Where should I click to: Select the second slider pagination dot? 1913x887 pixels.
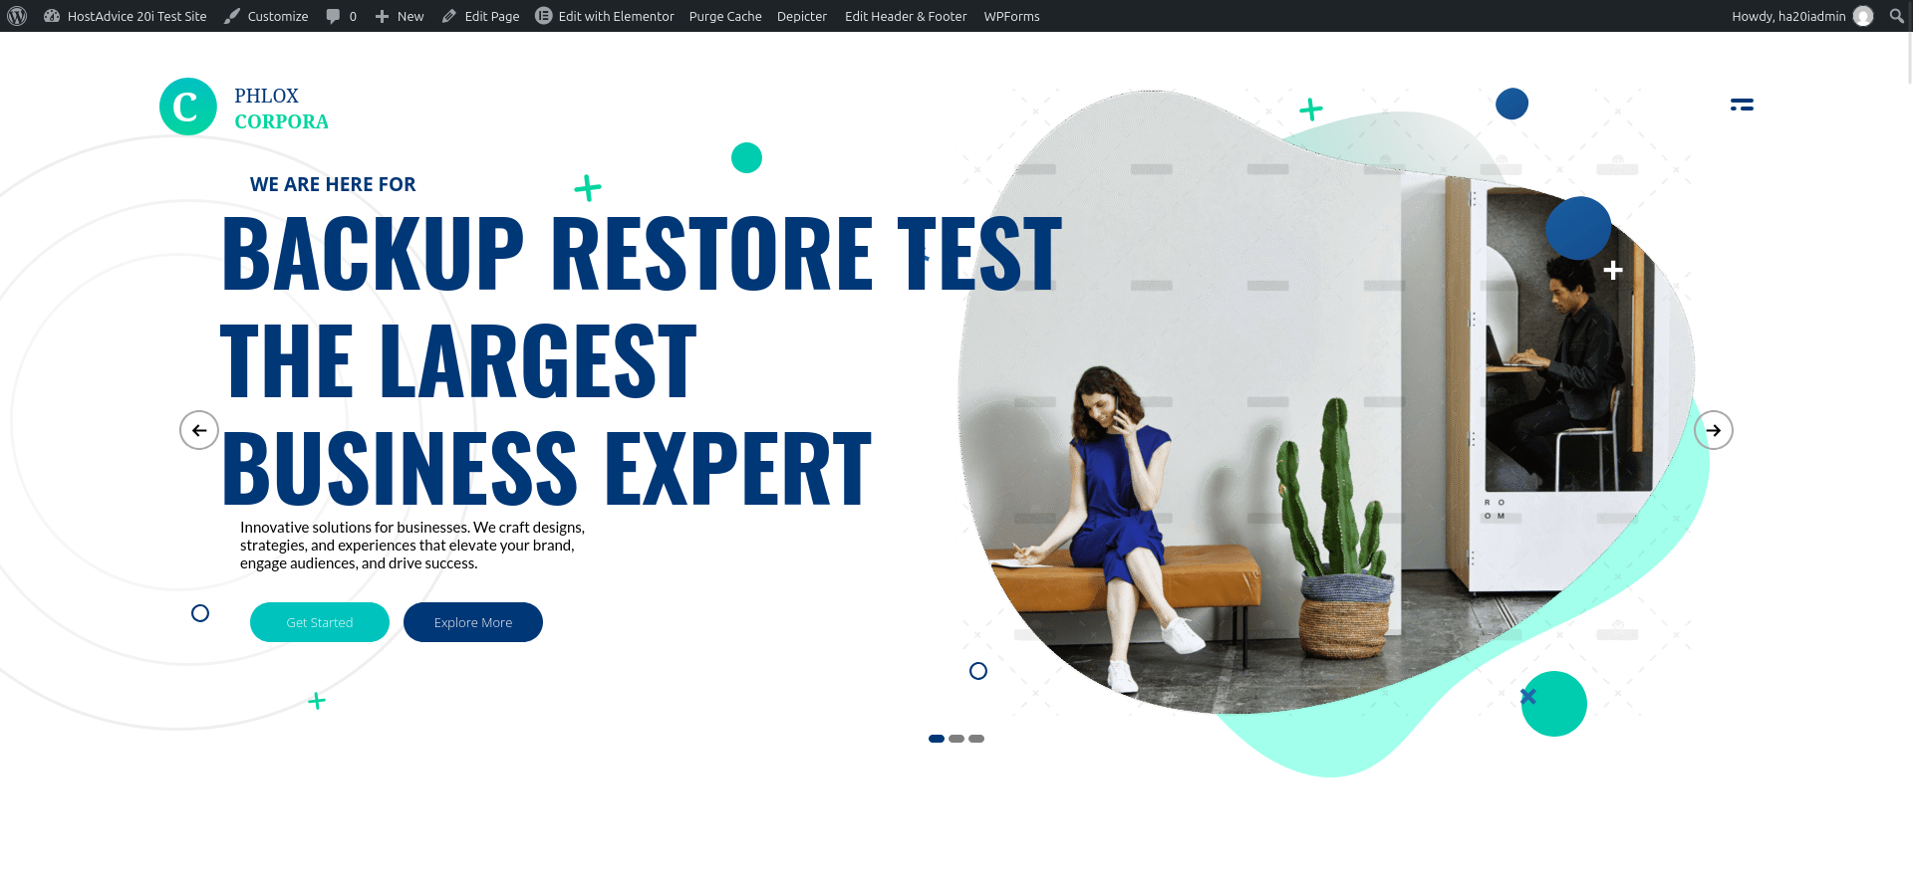tap(956, 739)
